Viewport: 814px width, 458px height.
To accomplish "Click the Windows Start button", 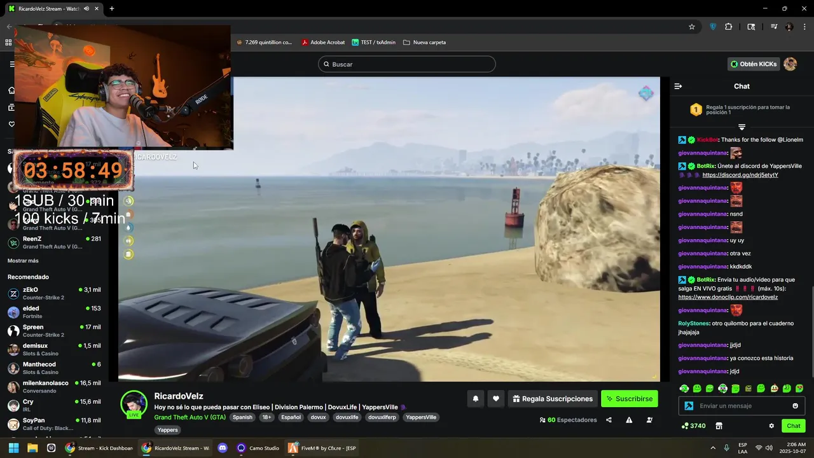I will 13,448.
